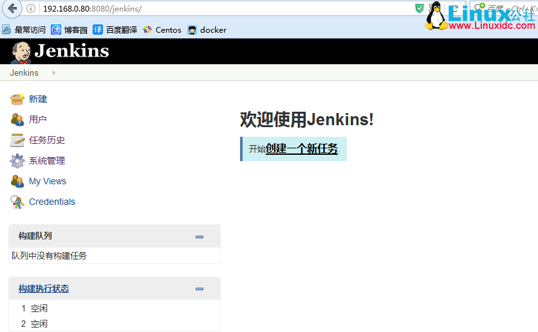Open the Credentials link
The image size is (538, 332).
52,202
